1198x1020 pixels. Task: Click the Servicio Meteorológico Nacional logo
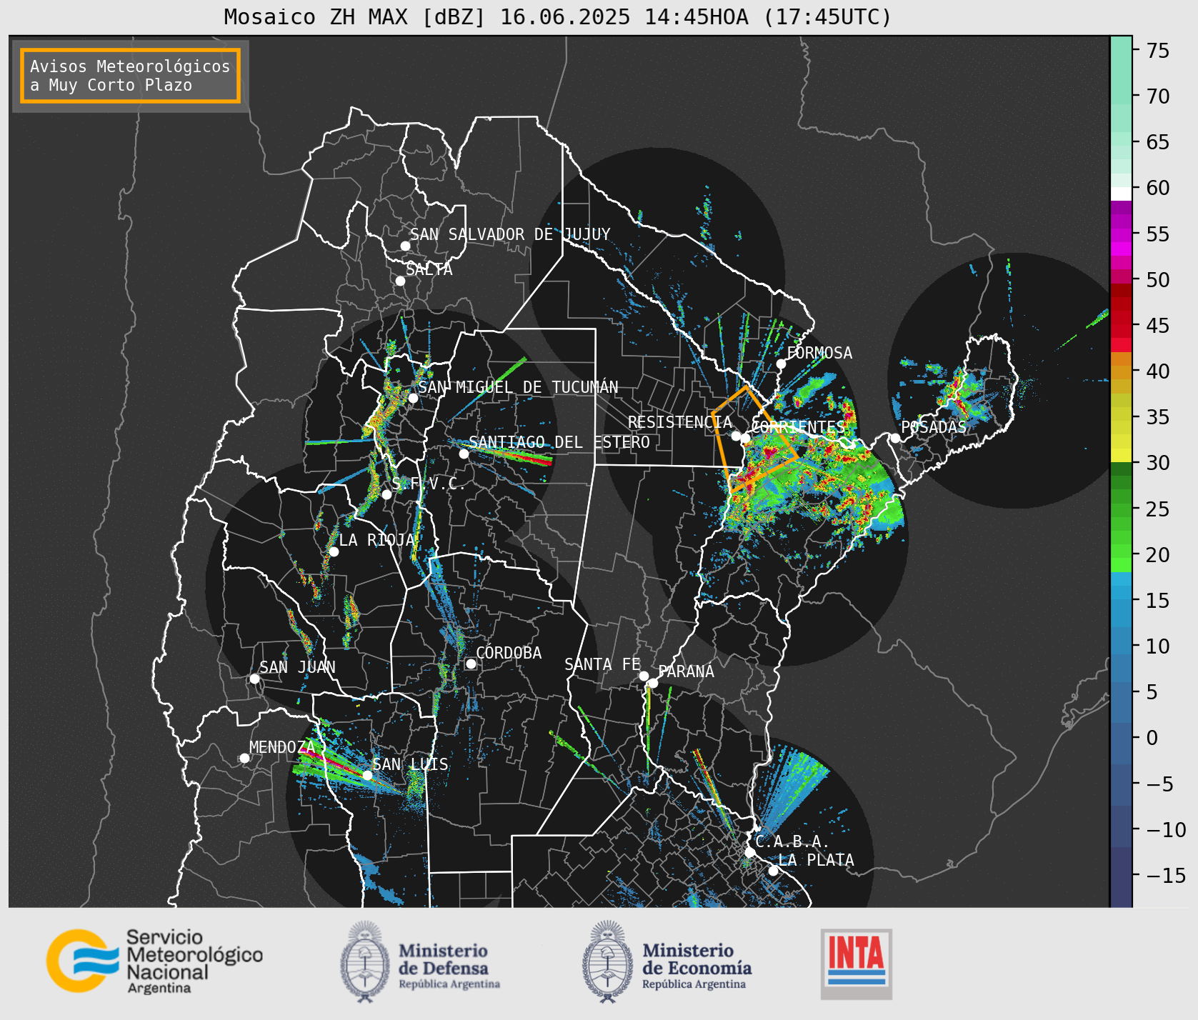coord(154,961)
